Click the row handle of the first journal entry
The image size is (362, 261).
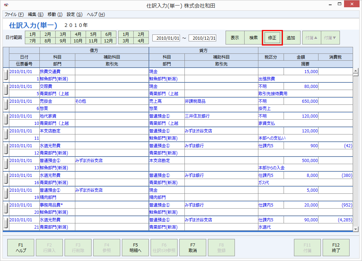(x=5, y=74)
